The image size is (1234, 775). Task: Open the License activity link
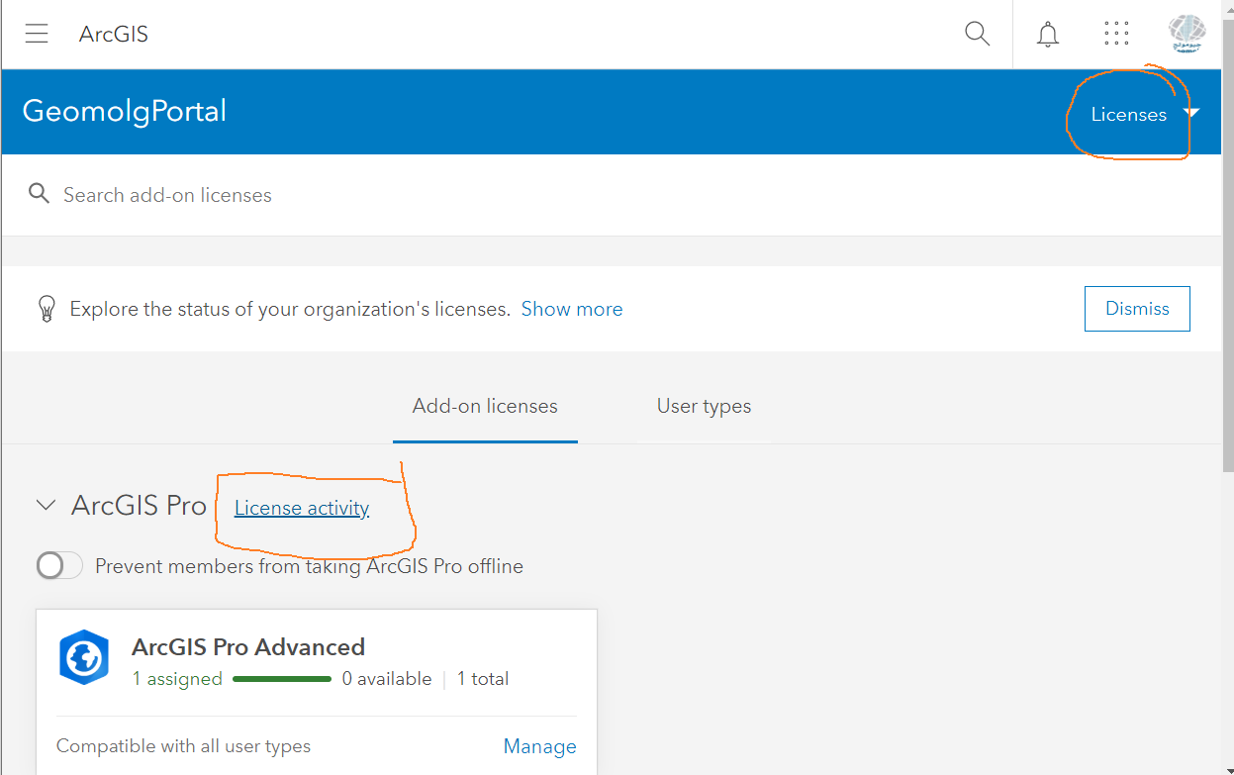[302, 508]
